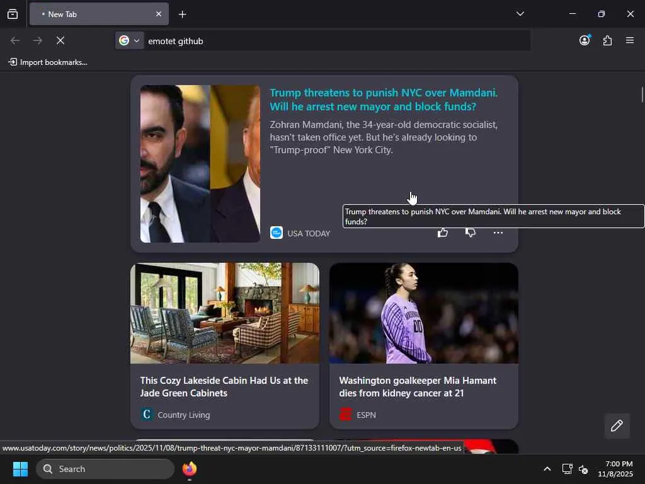Open the Extensions puzzle icon
Viewport: 645px width, 484px height.
pyautogui.click(x=607, y=40)
